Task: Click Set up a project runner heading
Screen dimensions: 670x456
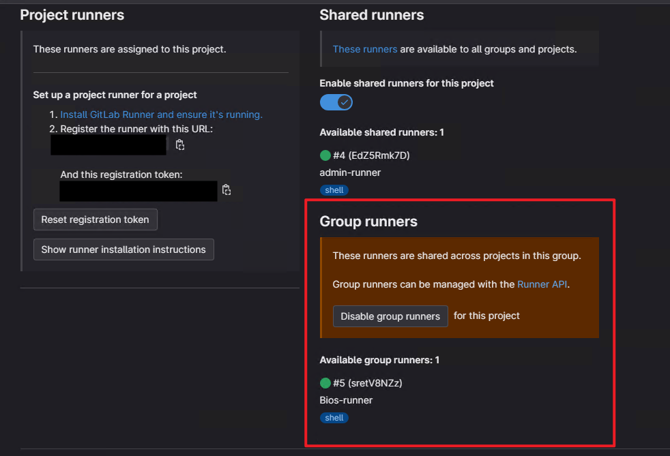Action: click(x=115, y=95)
